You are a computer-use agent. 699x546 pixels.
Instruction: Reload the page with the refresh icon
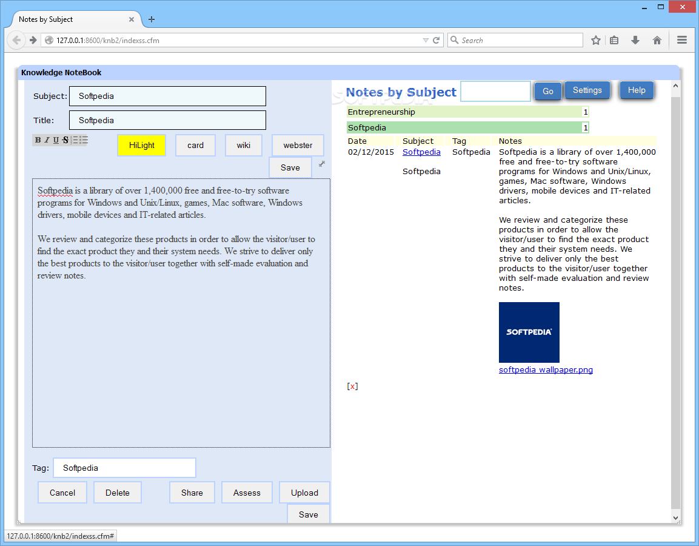click(436, 40)
